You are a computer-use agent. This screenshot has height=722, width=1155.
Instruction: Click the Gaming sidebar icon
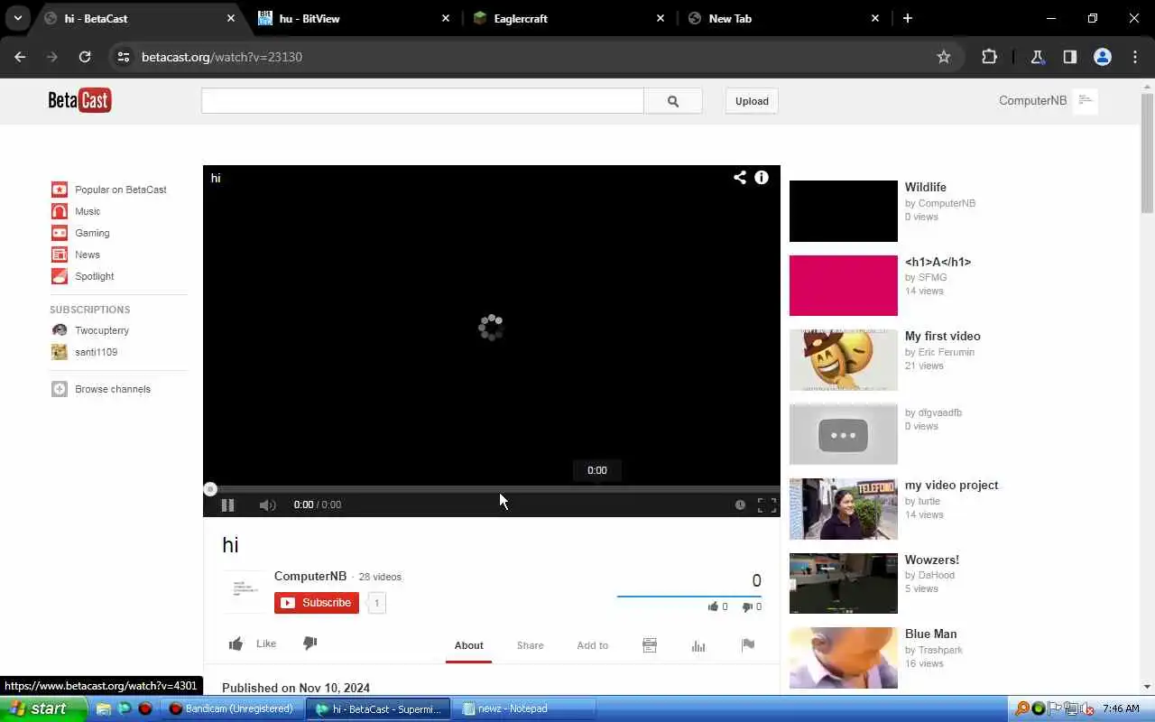pos(60,233)
